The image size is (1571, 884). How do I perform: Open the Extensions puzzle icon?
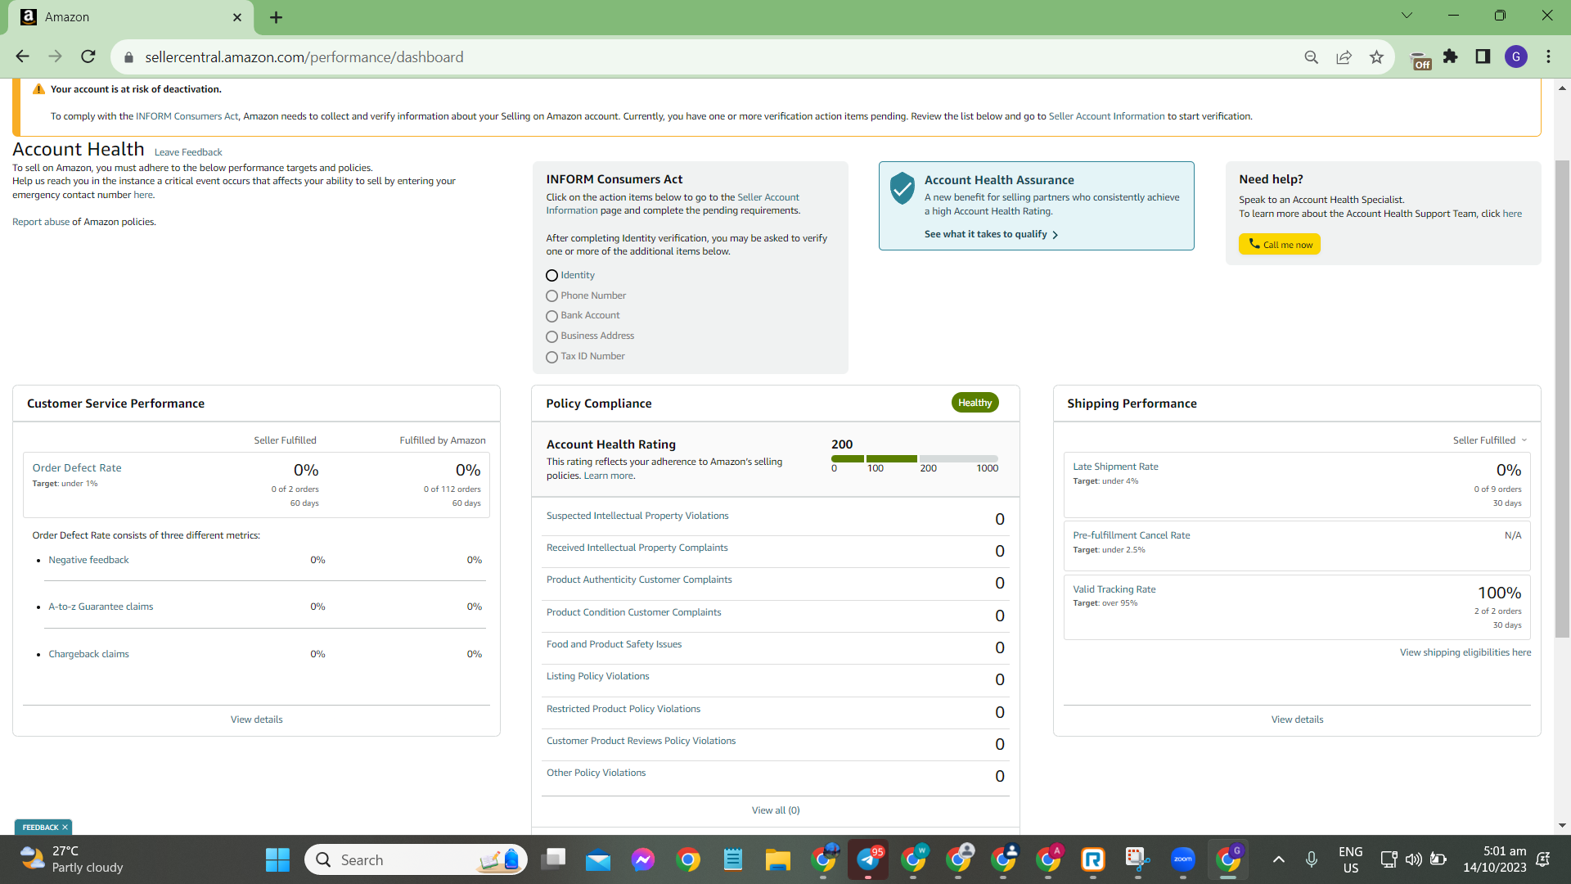[x=1451, y=56]
